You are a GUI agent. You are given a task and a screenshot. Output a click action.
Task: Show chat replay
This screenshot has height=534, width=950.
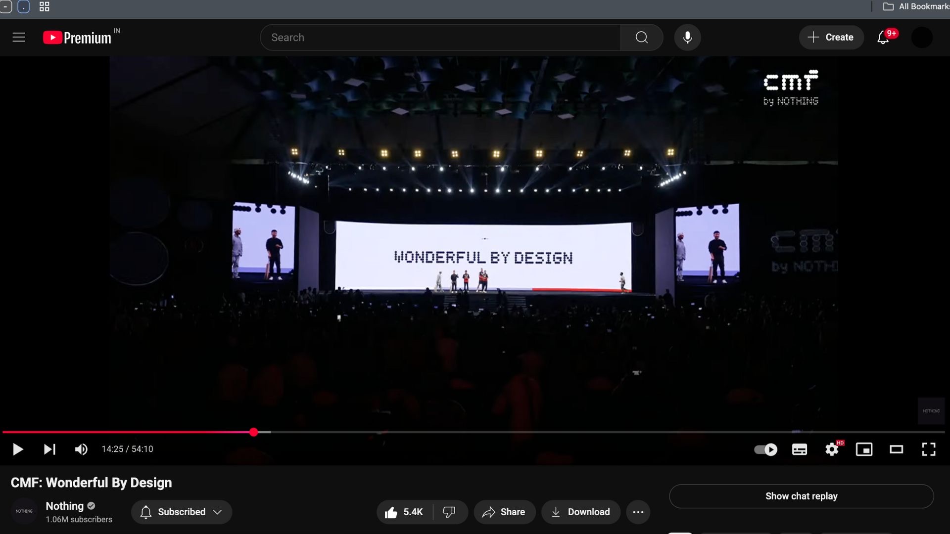801,496
